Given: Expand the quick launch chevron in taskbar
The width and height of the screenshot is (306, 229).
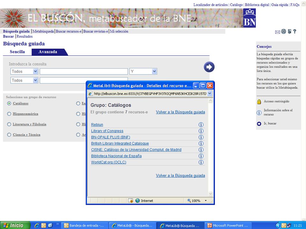Looking at the screenshot, I should point(58,224).
